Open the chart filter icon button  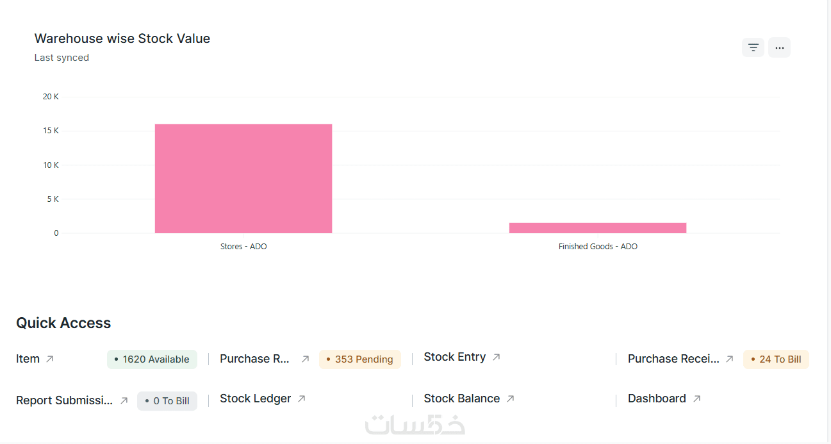(x=753, y=47)
